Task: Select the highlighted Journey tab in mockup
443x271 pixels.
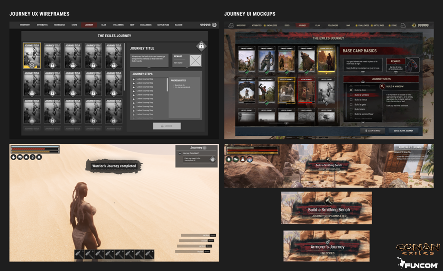Action: pyautogui.click(x=302, y=25)
